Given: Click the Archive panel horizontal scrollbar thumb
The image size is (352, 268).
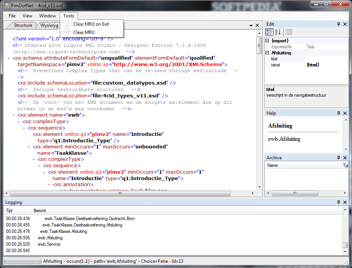Looking at the screenshot, I should point(295,193).
